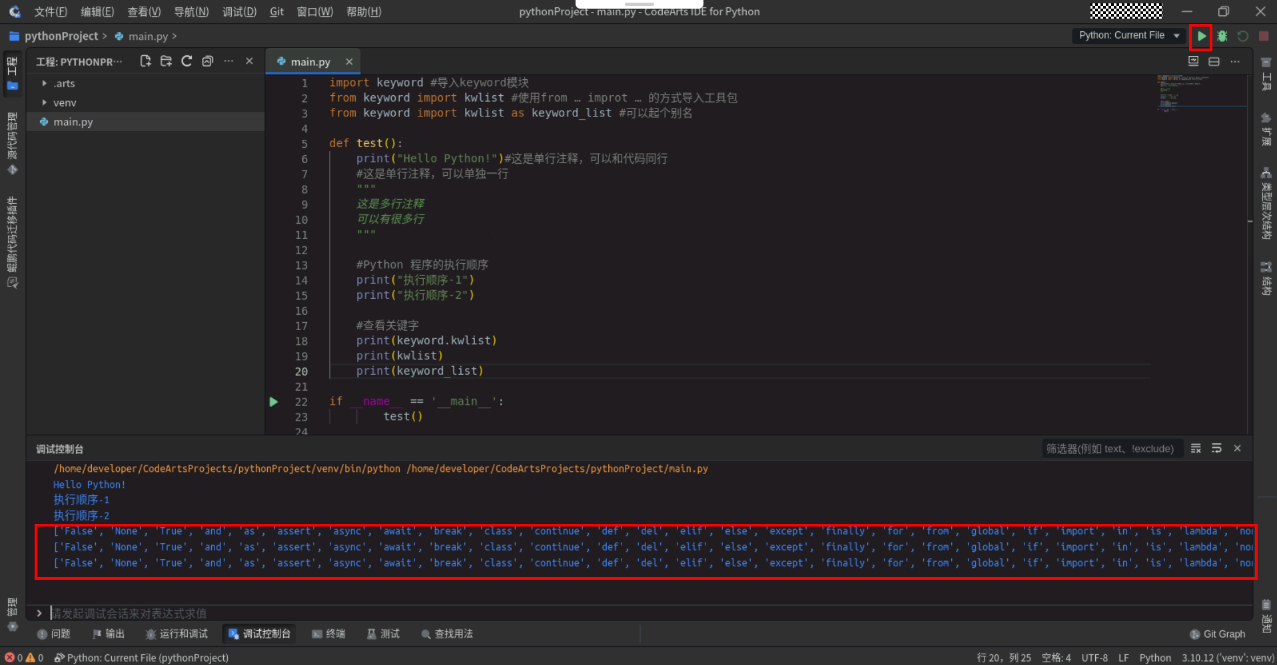
Task: Open the 工具 tools panel on right sidebar
Action: [1266, 74]
